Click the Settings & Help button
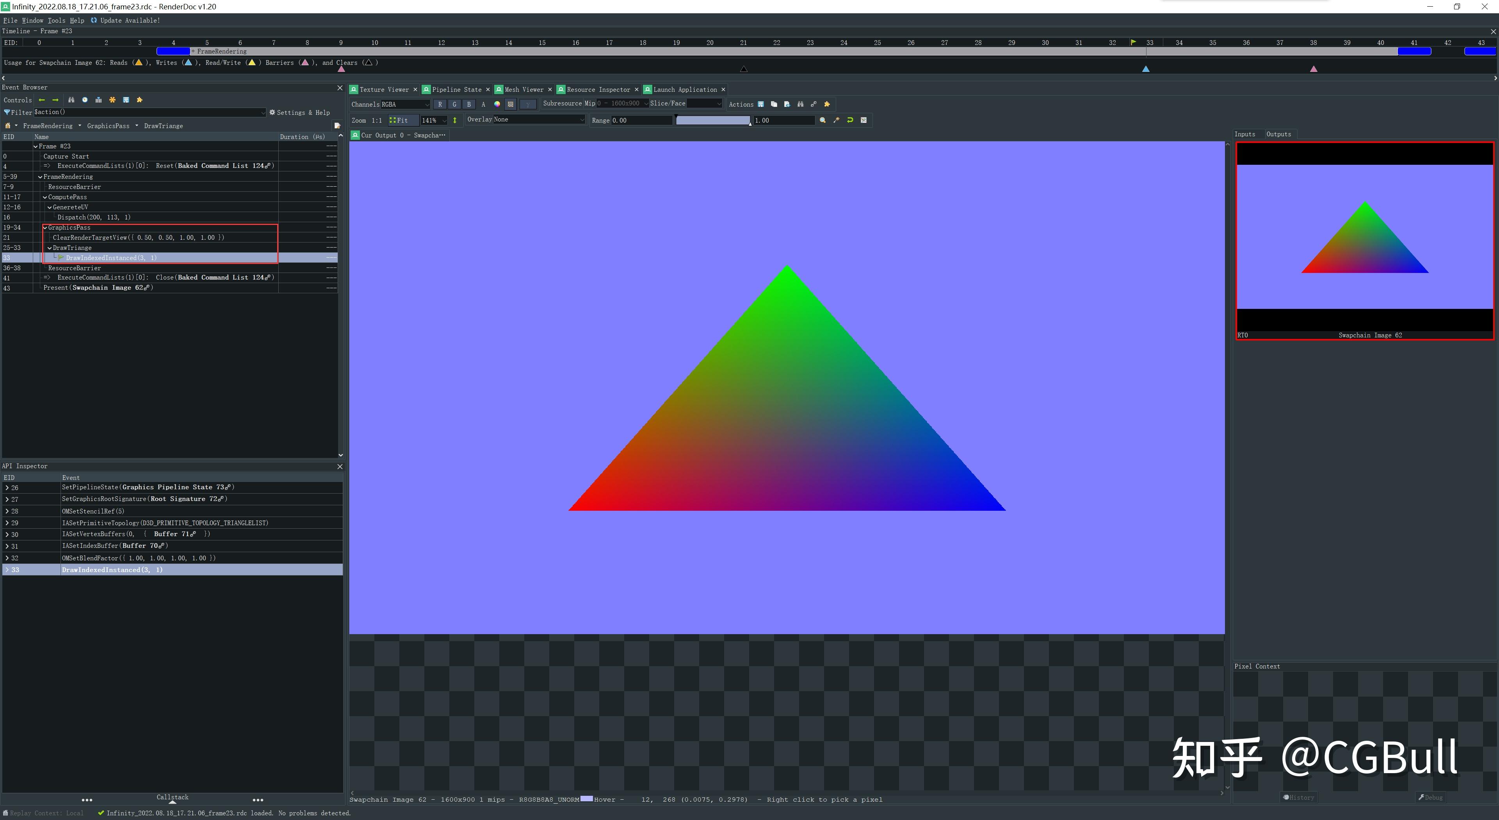This screenshot has height=820, width=1499. (x=299, y=112)
